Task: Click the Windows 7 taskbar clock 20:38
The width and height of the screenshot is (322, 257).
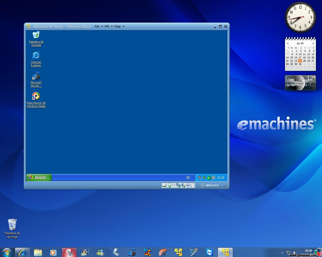Action: 308,251
